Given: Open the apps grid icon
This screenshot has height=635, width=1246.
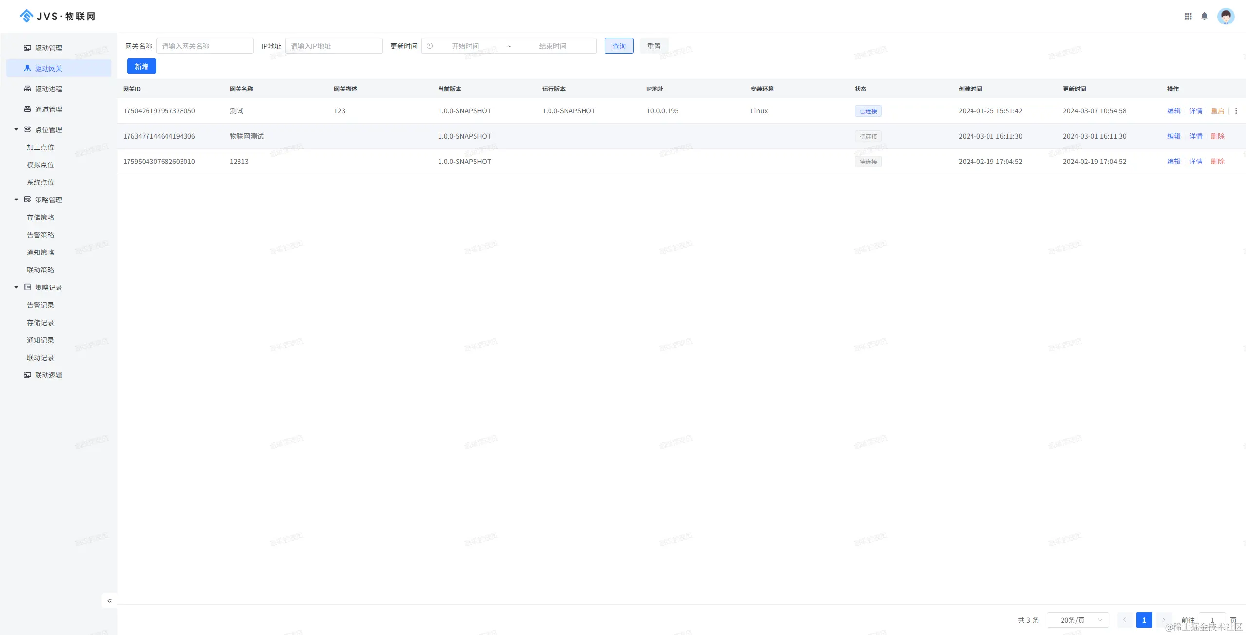Looking at the screenshot, I should point(1188,16).
